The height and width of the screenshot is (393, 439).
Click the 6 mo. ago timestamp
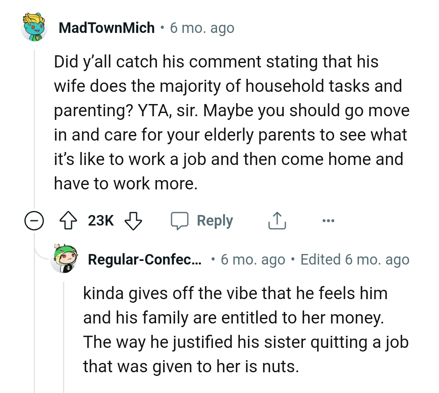pyautogui.click(x=202, y=27)
